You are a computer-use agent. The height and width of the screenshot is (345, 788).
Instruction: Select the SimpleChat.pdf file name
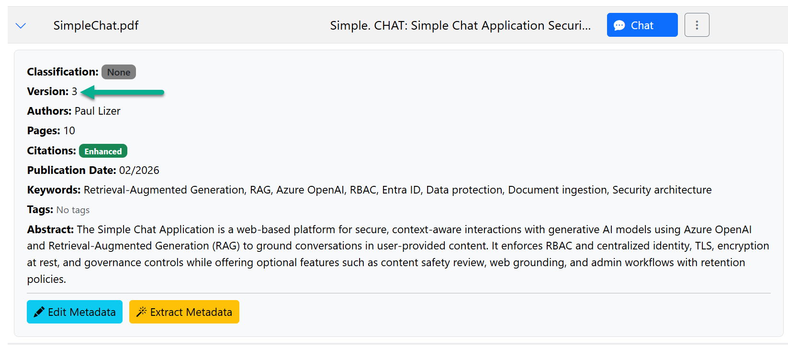pos(96,26)
